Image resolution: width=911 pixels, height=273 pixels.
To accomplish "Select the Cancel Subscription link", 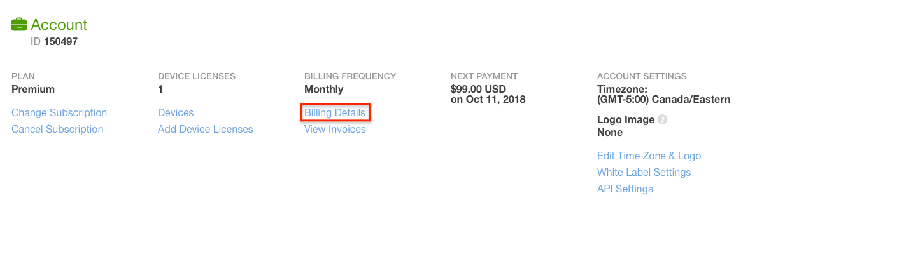I will pos(57,129).
